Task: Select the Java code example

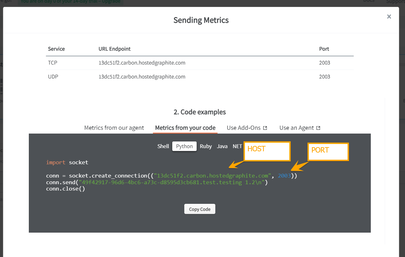Action: click(222, 146)
